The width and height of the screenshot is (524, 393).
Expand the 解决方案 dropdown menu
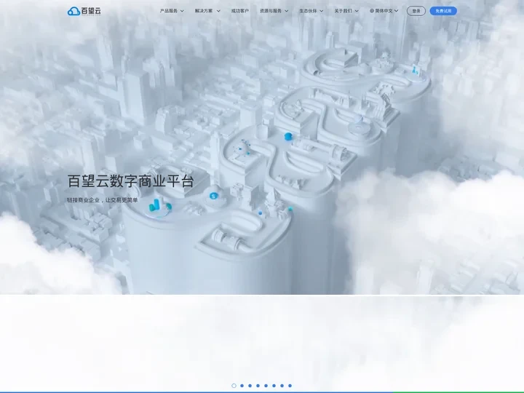pyautogui.click(x=207, y=11)
